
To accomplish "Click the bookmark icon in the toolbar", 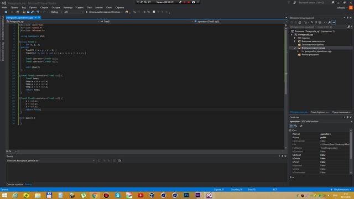I will coord(154,12).
